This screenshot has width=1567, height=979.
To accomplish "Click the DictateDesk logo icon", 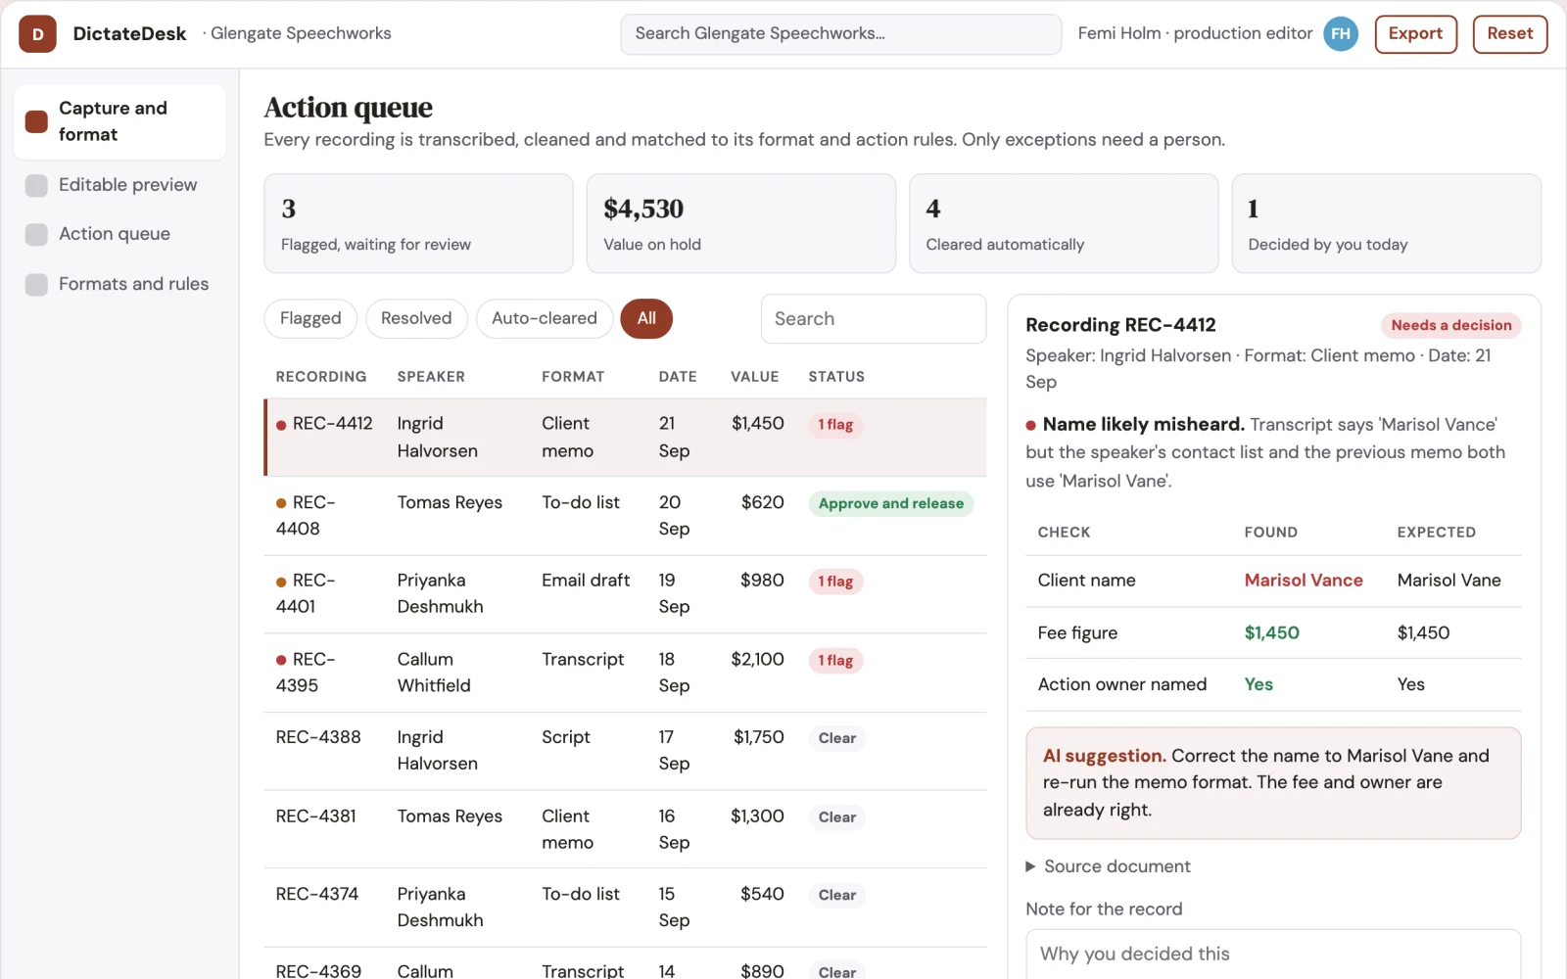I will click(x=37, y=34).
